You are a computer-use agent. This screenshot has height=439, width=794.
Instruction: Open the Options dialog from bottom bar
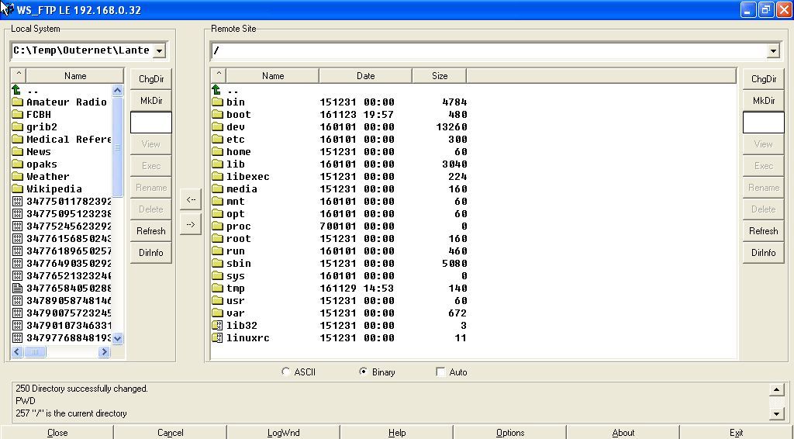[x=509, y=433]
